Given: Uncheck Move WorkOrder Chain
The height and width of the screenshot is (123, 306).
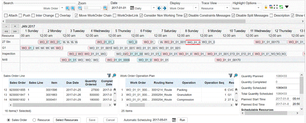Looking at the screenshot, I should tap(76, 15).
